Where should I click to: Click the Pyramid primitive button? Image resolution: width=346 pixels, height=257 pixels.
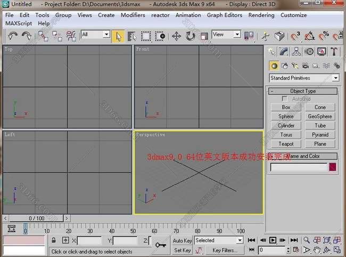tap(320, 134)
